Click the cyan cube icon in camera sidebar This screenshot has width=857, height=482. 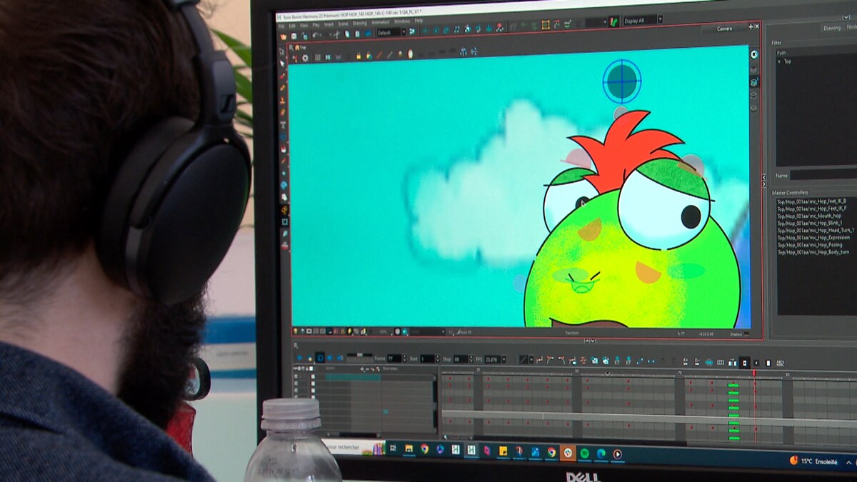(754, 82)
